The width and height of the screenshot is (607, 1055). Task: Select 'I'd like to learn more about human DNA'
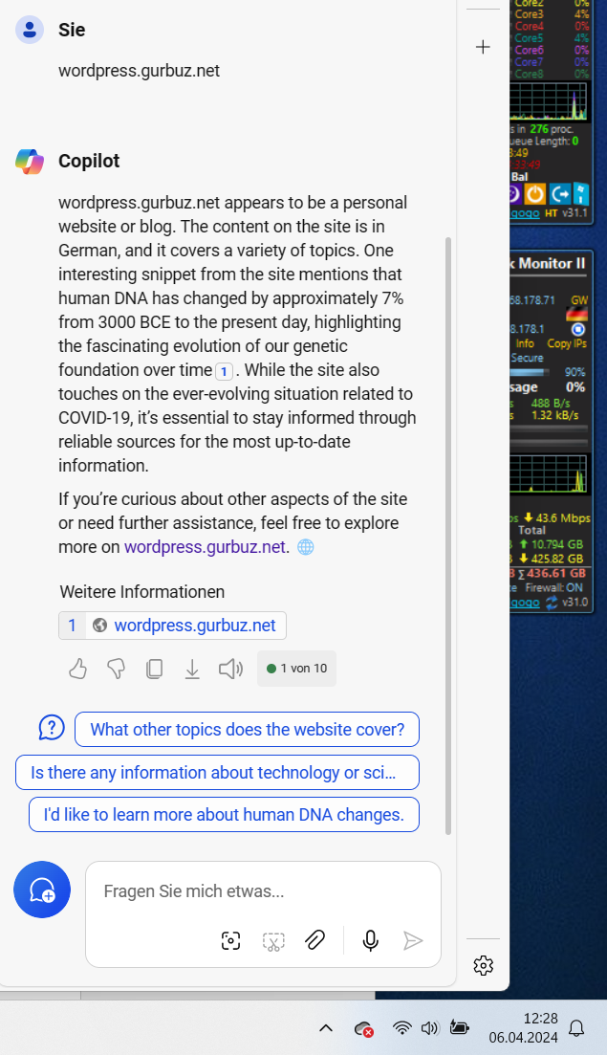tap(224, 815)
